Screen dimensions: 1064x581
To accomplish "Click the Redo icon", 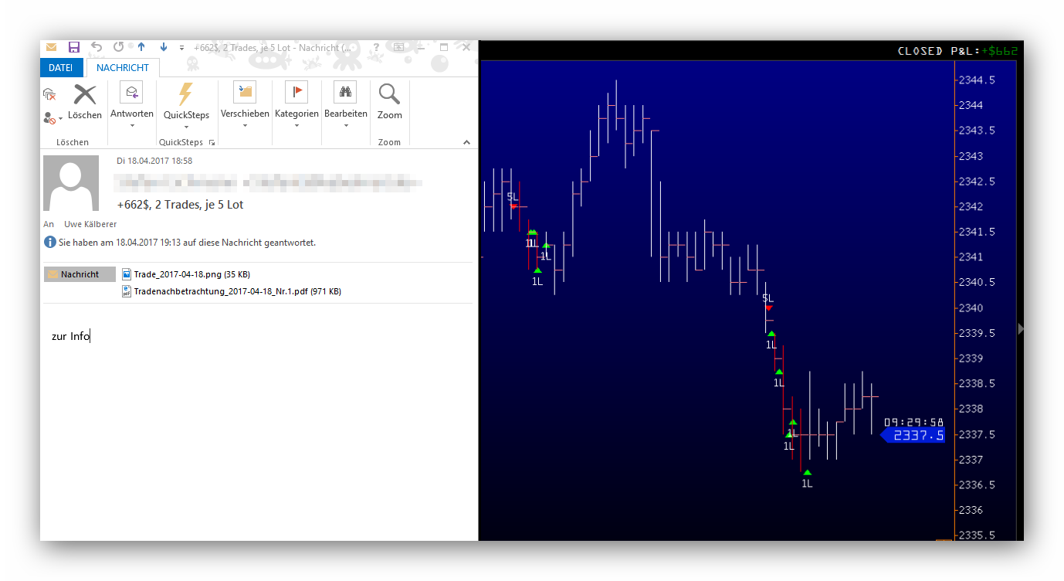I will pos(118,47).
